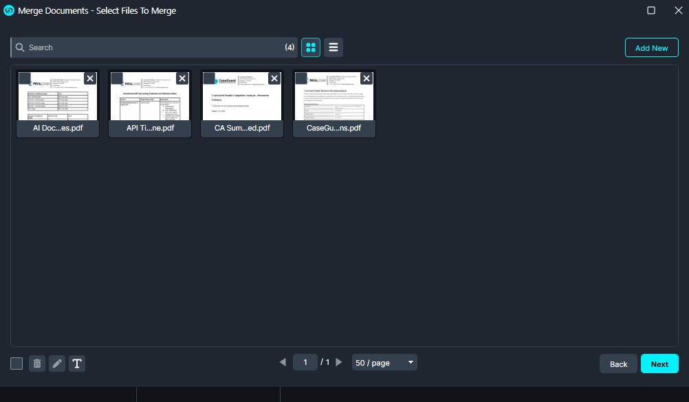Toggle the select-all checkbox near the trash icon
The width and height of the screenshot is (689, 402).
point(17,363)
